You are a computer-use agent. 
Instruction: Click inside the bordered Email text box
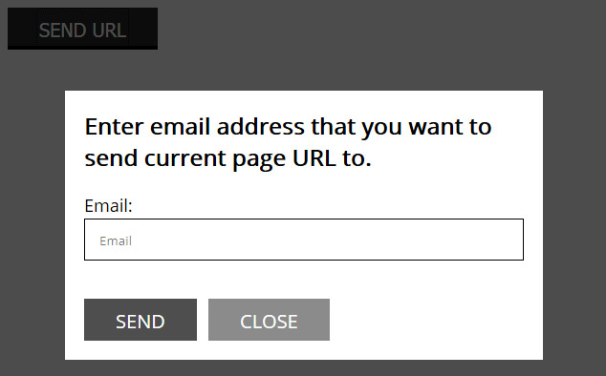(x=304, y=240)
